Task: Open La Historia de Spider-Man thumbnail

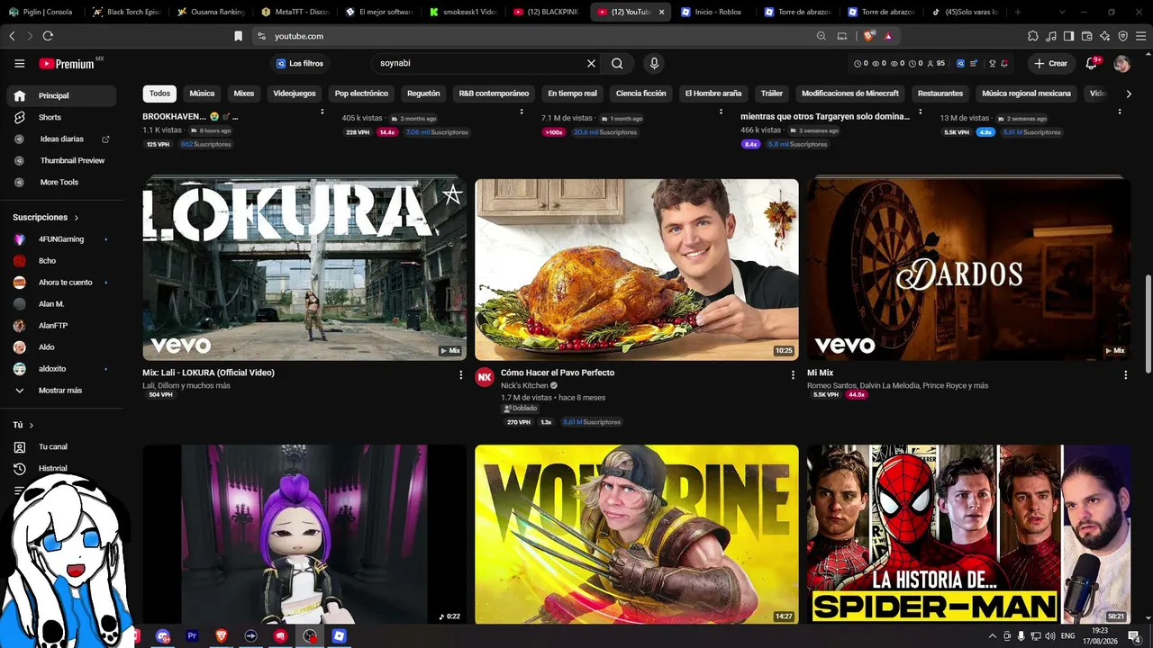Action: coord(968,535)
